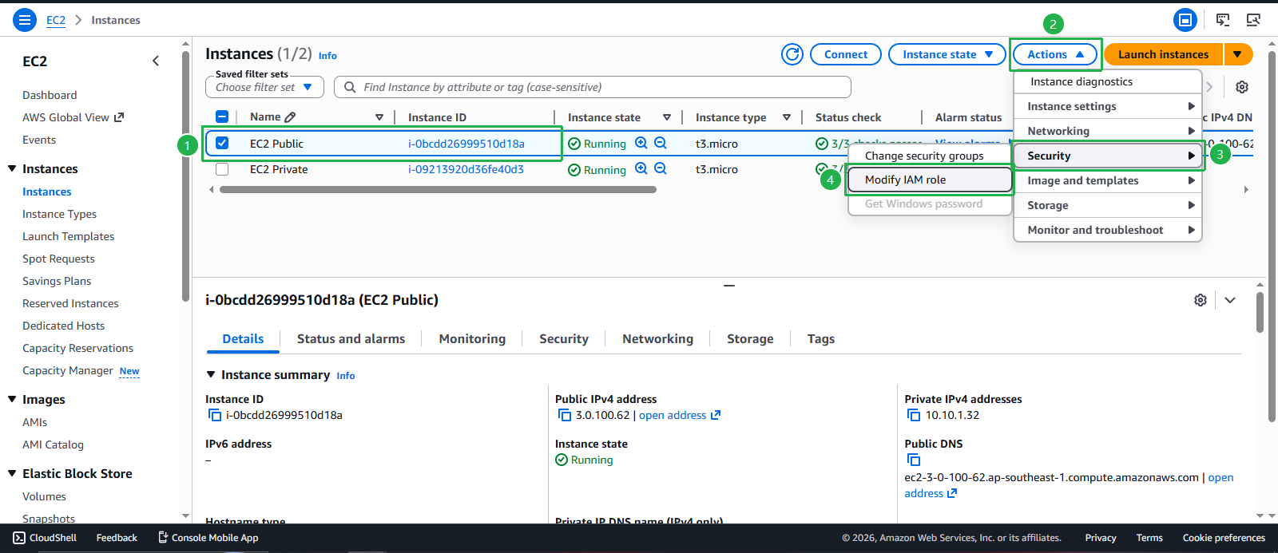This screenshot has height=553, width=1278.
Task: Open Image and templates submenu
Action: (1108, 180)
